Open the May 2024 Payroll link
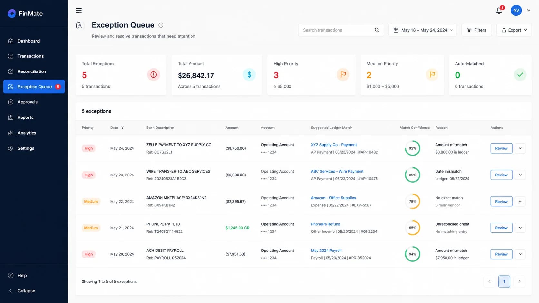Viewport: 539px width, 303px height. coord(326,251)
